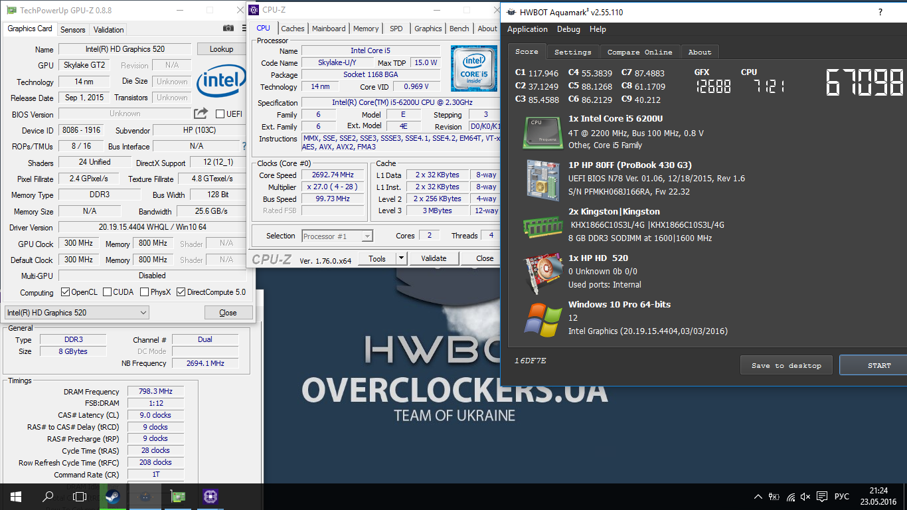Open the About tab in Aquamark
The height and width of the screenshot is (510, 907).
(x=700, y=52)
